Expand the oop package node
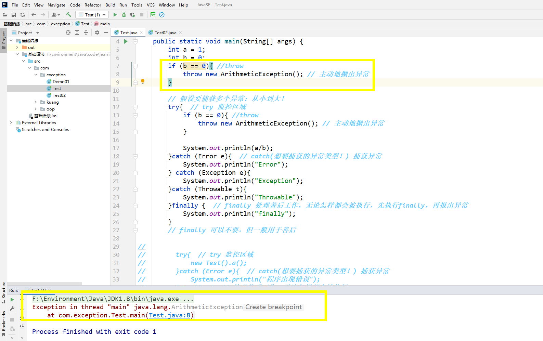 click(36, 109)
